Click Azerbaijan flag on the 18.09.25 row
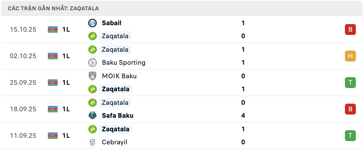 tap(53, 109)
